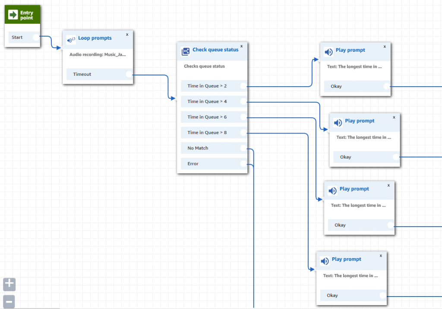Click the speaker icon on the third Play prompt block
The image size is (442, 309).
(x=332, y=190)
